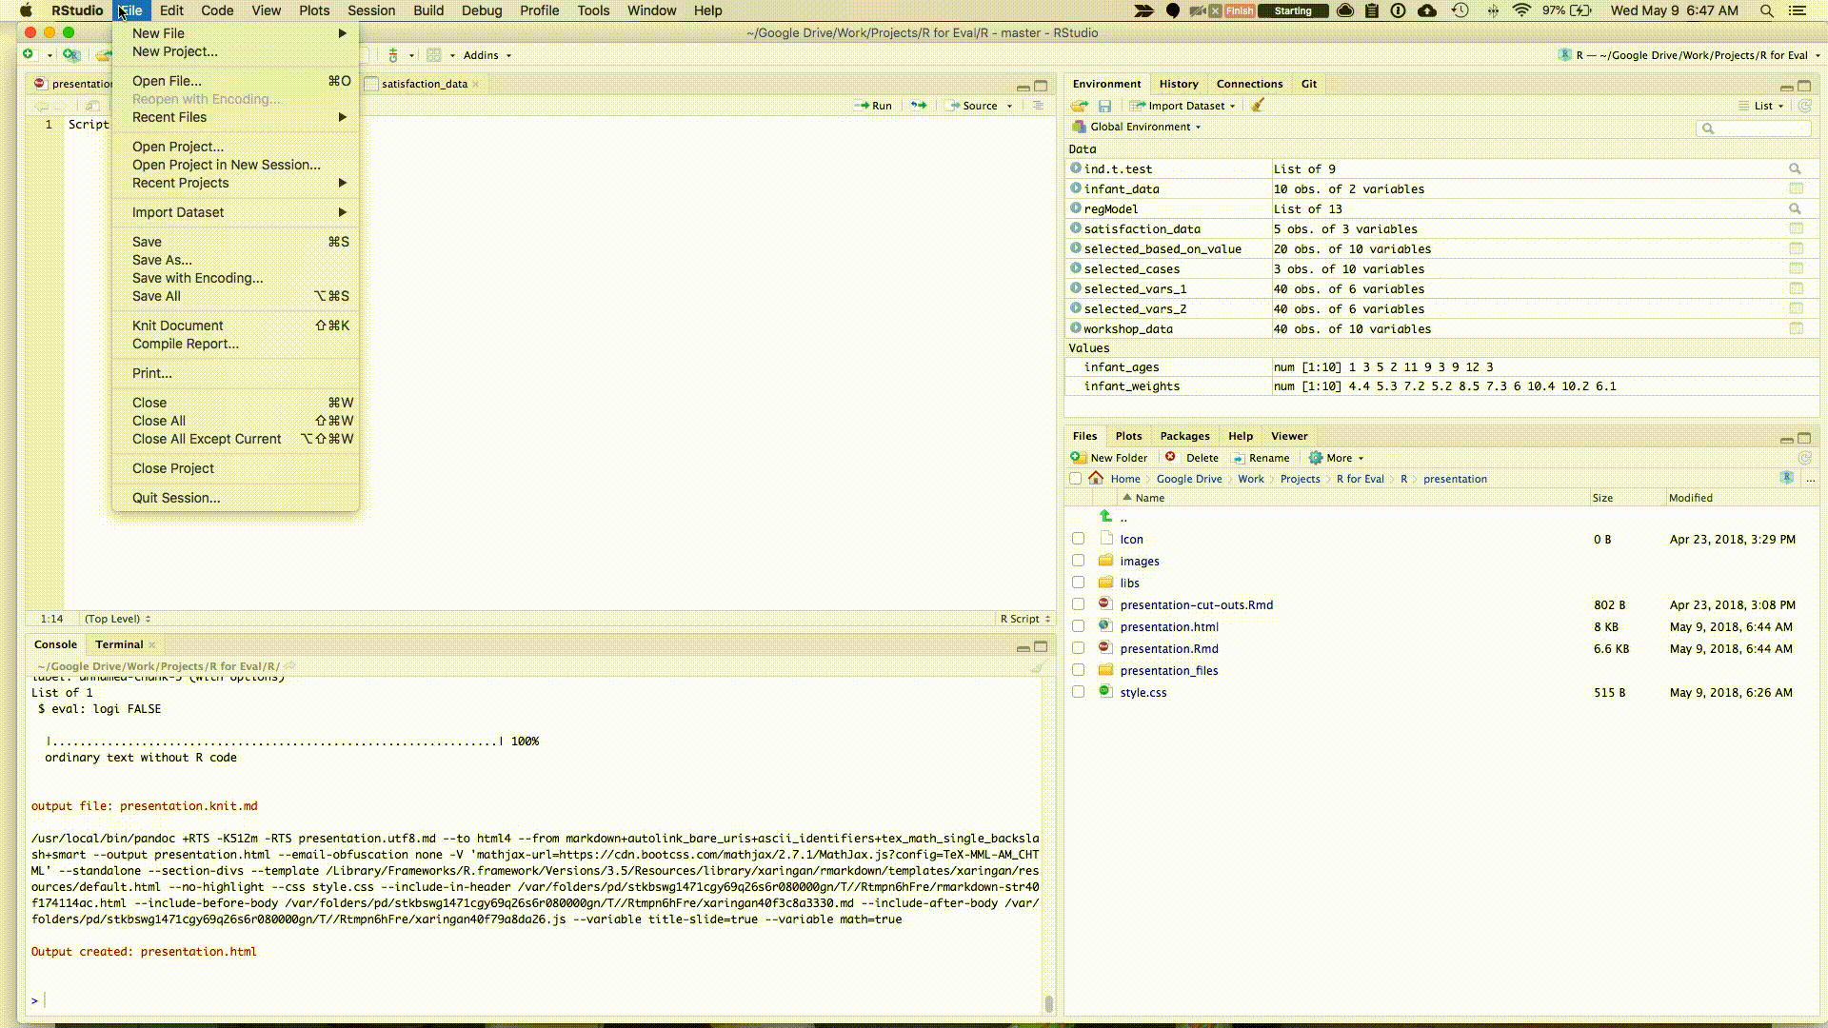Image resolution: width=1828 pixels, height=1028 pixels.
Task: Click the save workspace floppy disk icon
Action: coord(1104,106)
